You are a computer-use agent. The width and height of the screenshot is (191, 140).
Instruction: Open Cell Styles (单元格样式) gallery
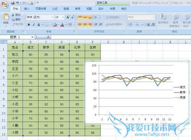pyautogui.click(x=186, y=20)
